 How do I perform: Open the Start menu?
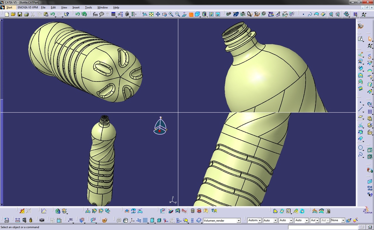9,7
